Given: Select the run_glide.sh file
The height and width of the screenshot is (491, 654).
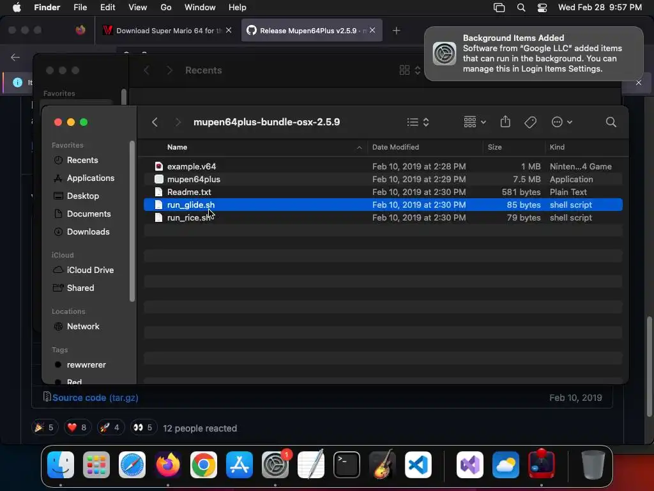Looking at the screenshot, I should coord(383,205).
